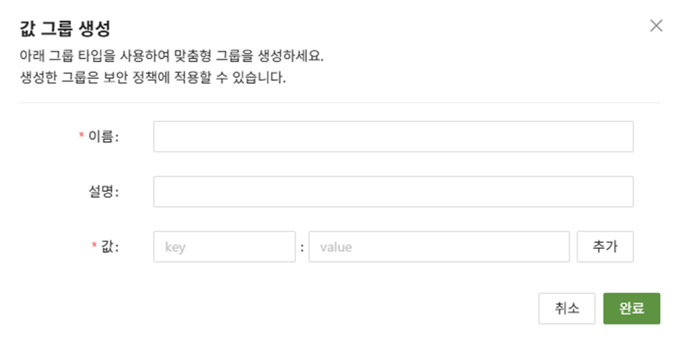Screen dimensions: 681x340
Task: Focus the 설명 text field
Action: [393, 192]
